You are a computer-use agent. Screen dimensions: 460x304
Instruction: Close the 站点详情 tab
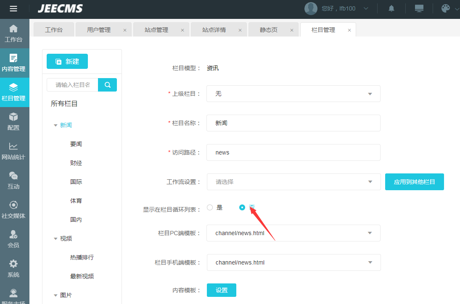click(240, 30)
